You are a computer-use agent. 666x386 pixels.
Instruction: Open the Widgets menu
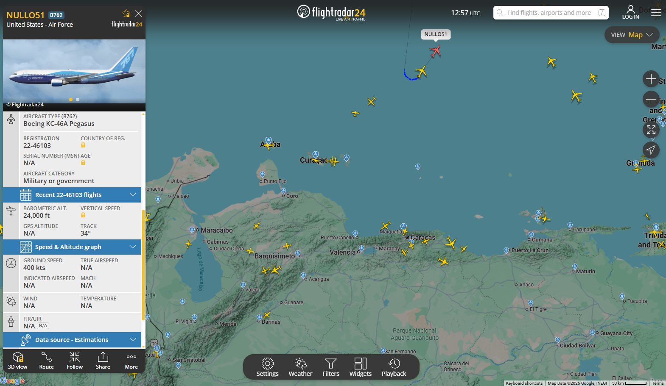[x=360, y=367]
